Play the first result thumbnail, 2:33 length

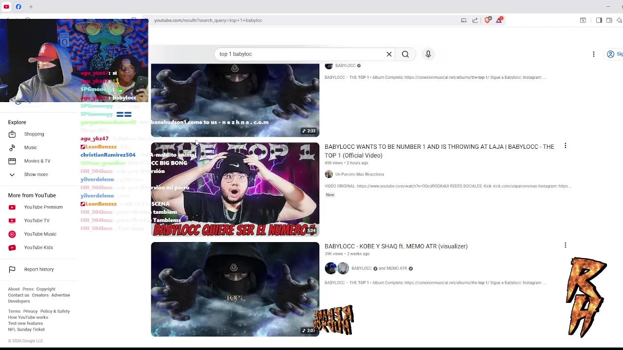(x=235, y=100)
